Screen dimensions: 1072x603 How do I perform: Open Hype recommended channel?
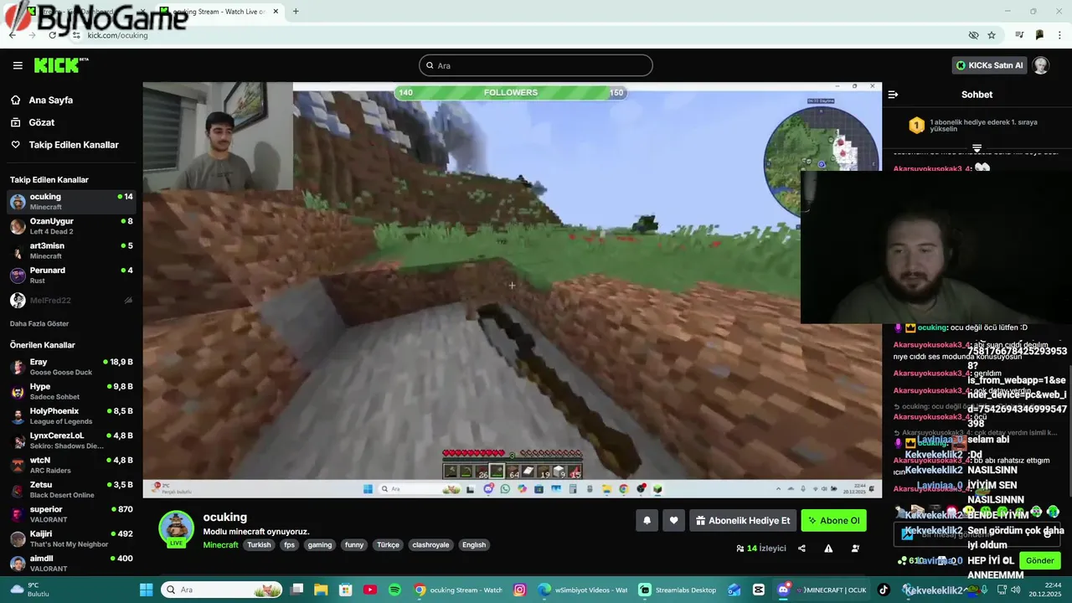point(71,391)
